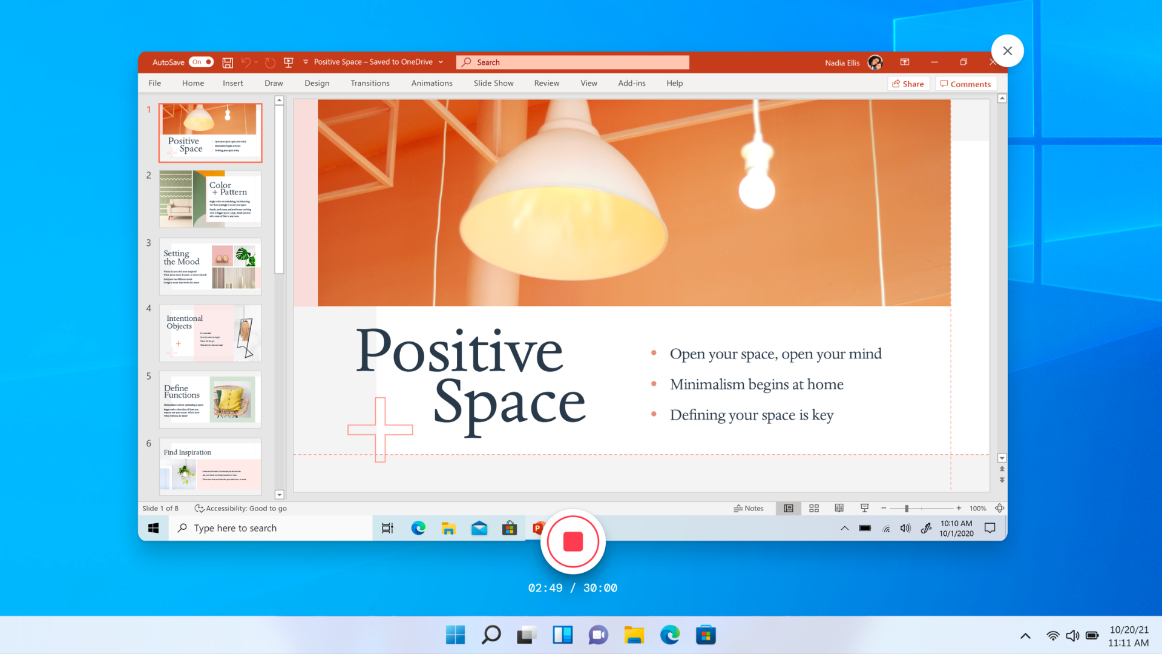
Task: Click the Redo button in Quick Access Toolbar
Action: 270,62
